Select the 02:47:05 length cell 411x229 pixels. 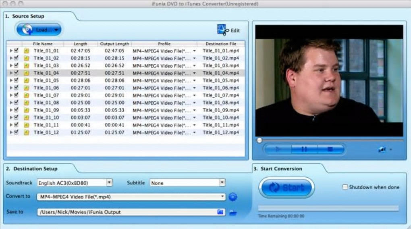coord(80,50)
